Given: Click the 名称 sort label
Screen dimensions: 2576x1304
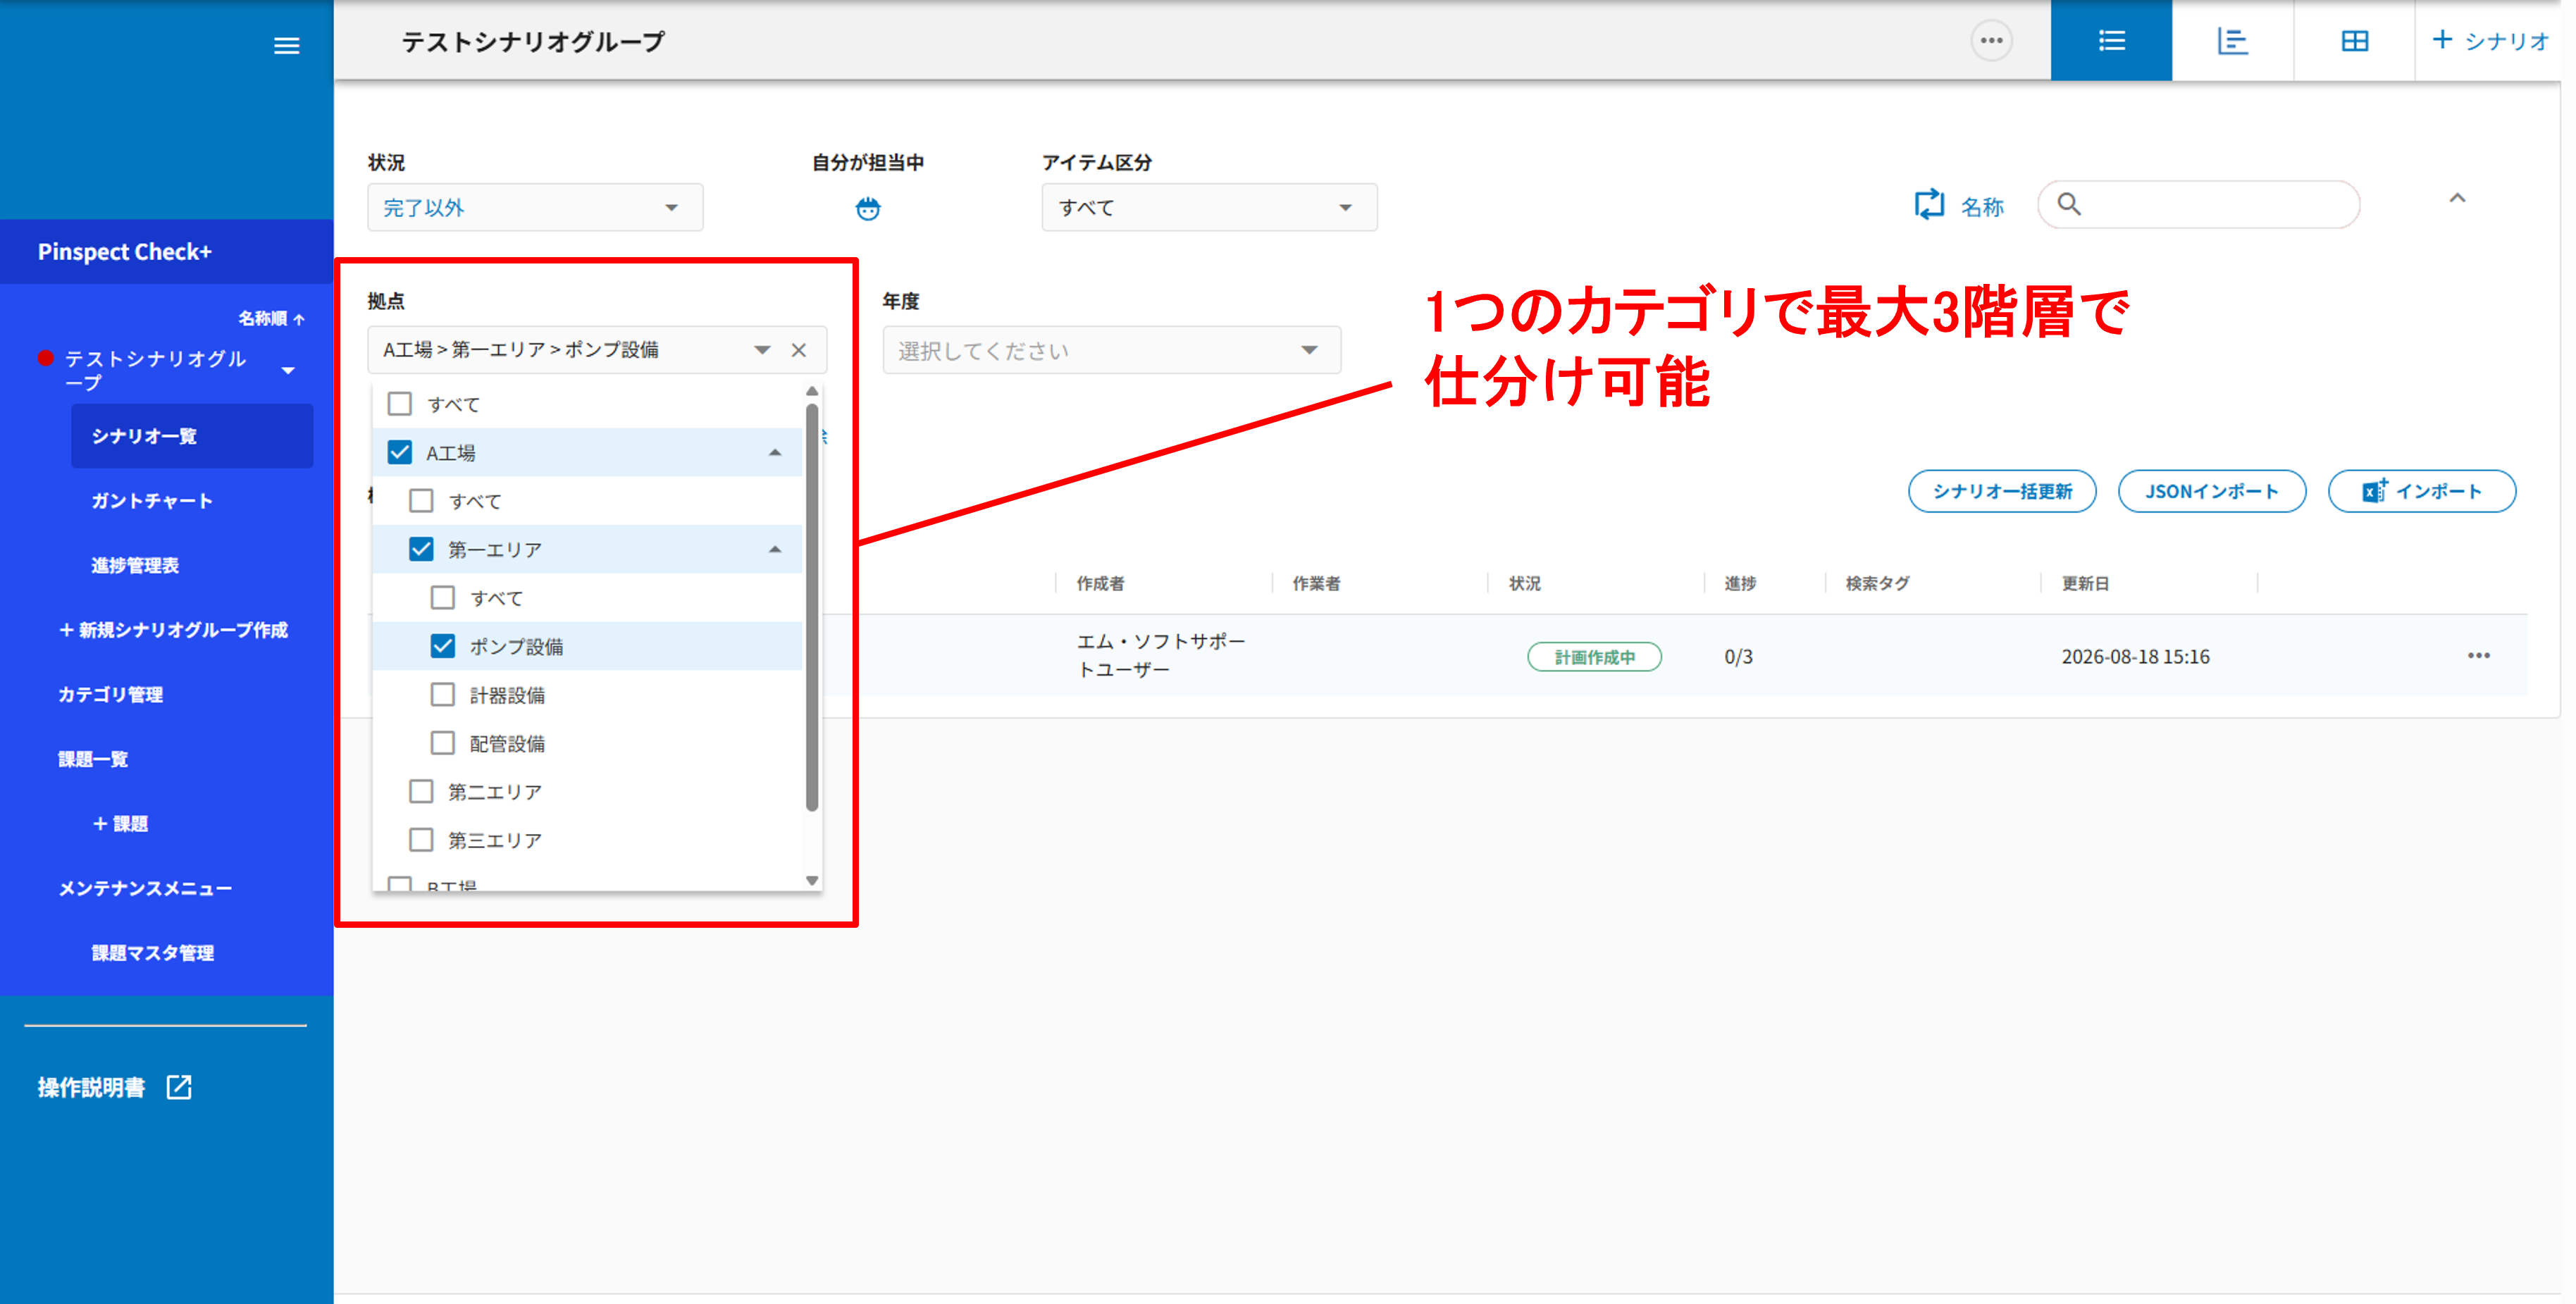Looking at the screenshot, I should point(1982,206).
